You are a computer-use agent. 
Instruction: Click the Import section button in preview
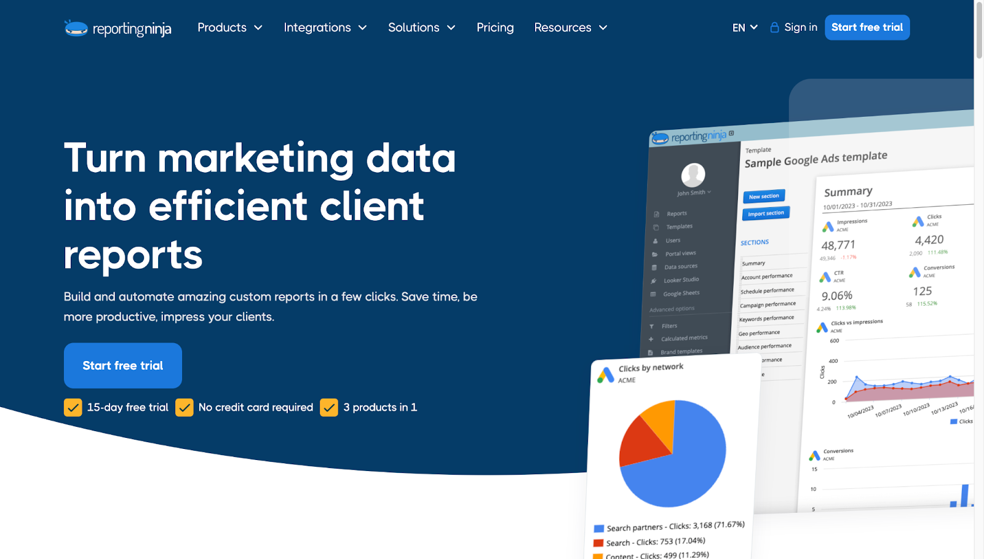coord(766,213)
